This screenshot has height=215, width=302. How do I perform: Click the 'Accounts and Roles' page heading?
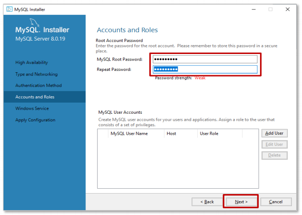(127, 30)
